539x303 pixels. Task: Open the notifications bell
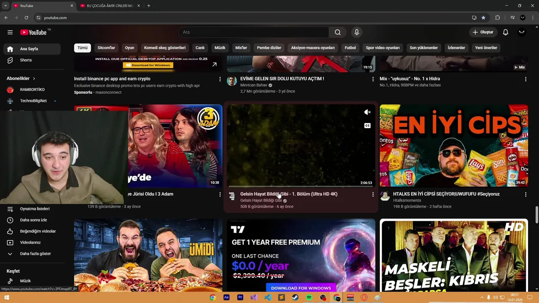tap(506, 32)
